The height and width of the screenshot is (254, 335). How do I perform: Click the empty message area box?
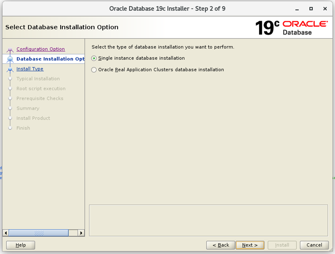pyautogui.click(x=208, y=221)
